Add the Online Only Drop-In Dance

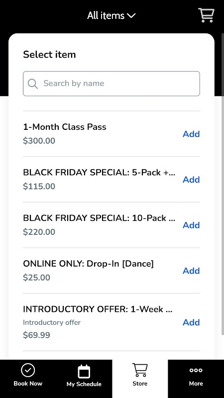(191, 271)
